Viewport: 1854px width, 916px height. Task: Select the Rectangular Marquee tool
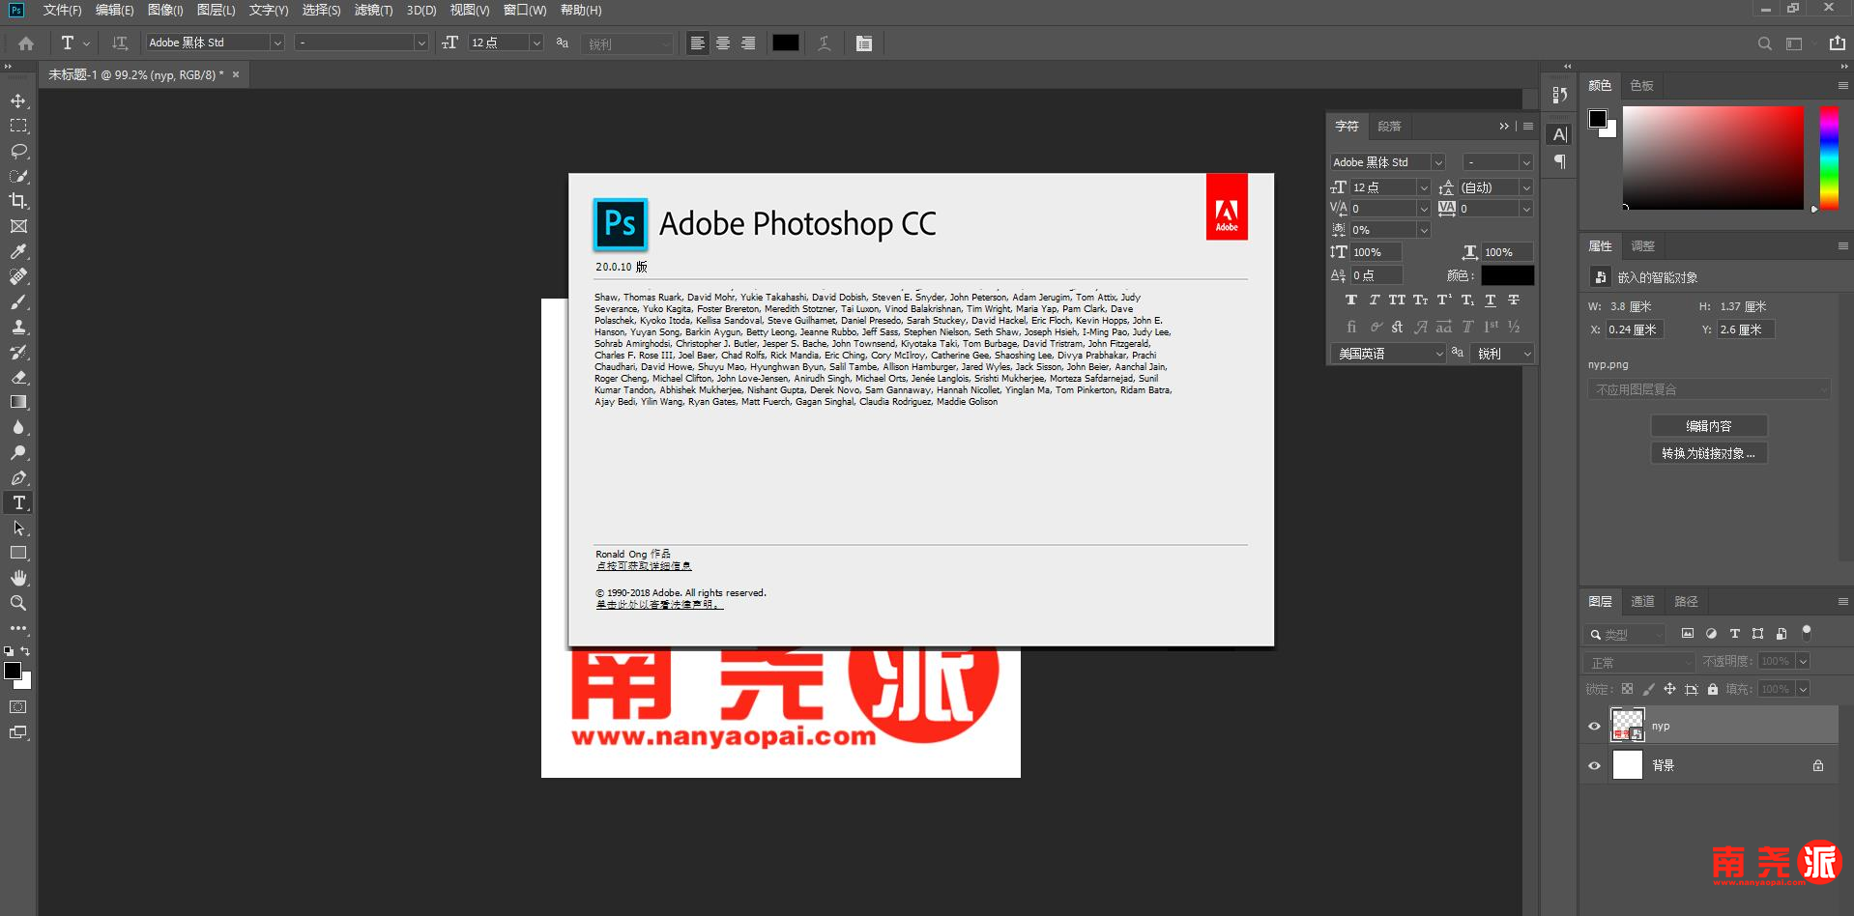click(18, 126)
